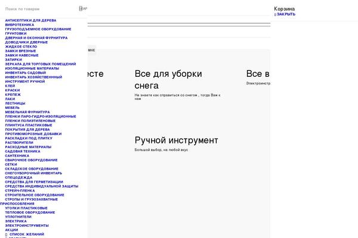Click the Ручной инструмент banner heading
Screen dimensions: 358x238
[176, 140]
